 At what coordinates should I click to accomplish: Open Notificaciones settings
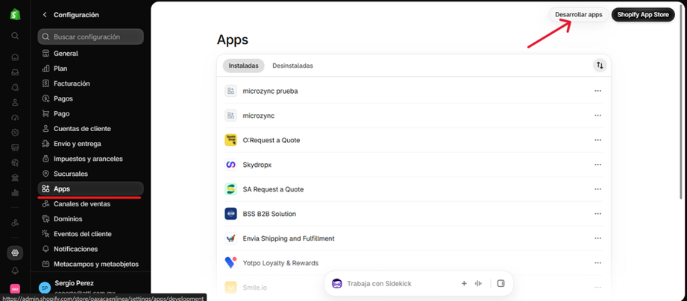[91, 249]
